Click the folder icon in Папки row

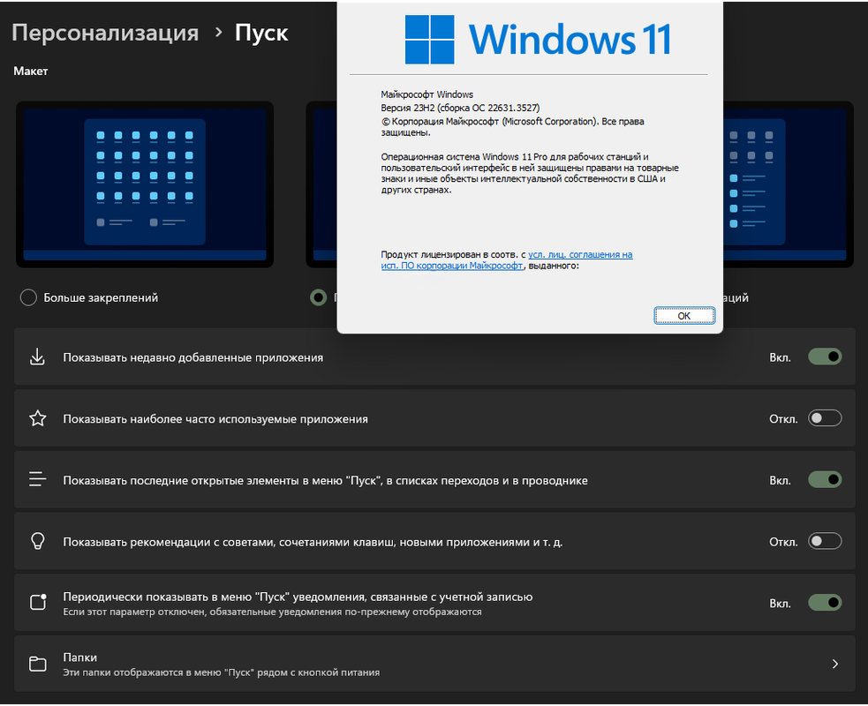[38, 664]
